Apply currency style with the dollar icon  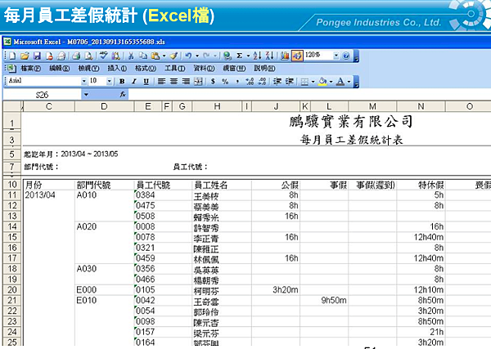click(213, 82)
